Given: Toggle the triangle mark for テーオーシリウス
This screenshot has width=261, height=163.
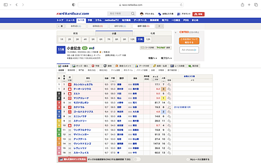Looking at the screenshot, I should tap(70, 89).
